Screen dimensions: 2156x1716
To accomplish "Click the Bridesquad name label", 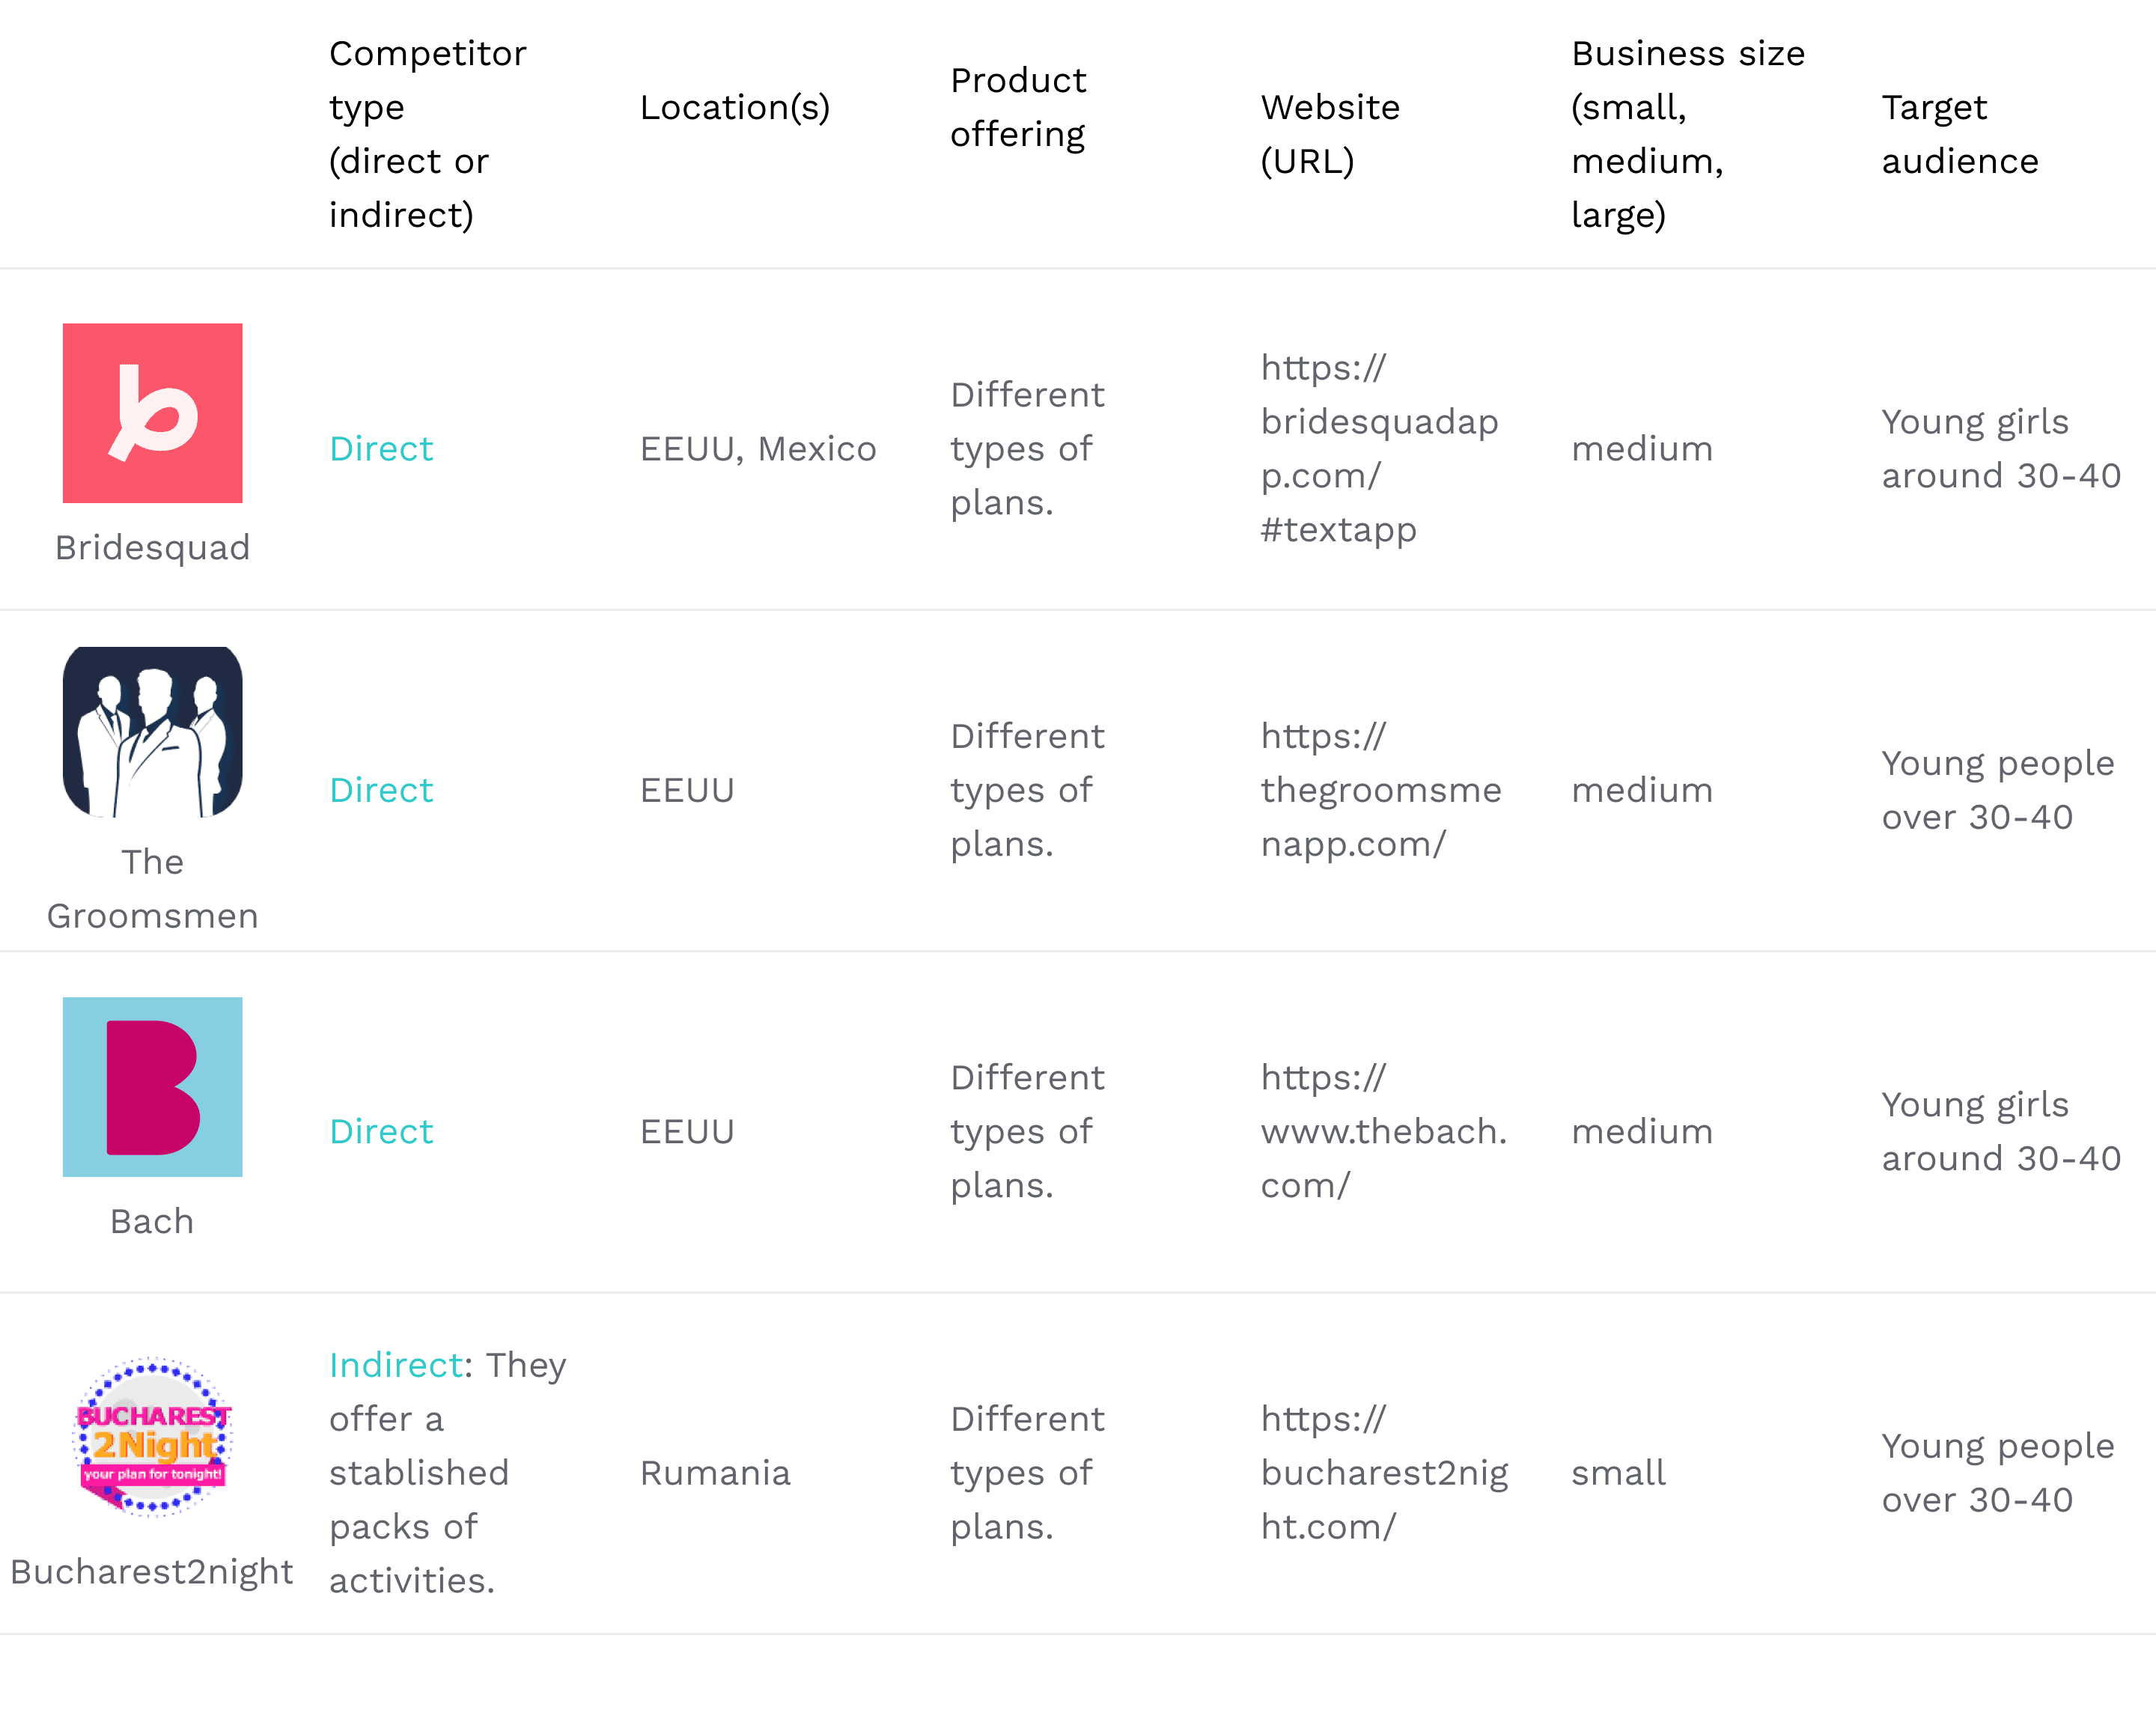I will [152, 548].
